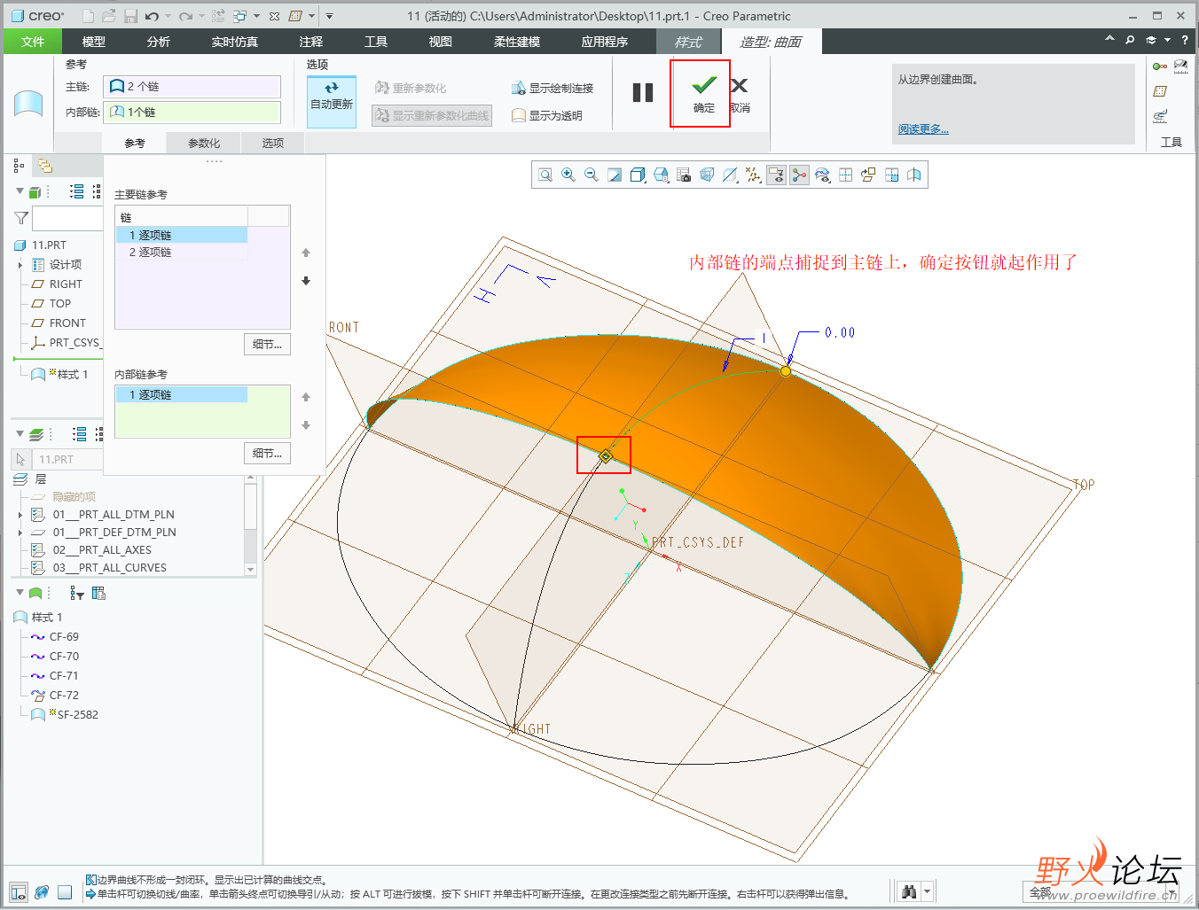Open the Undo dropdown arrow
The image size is (1199, 910).
tap(168, 16)
